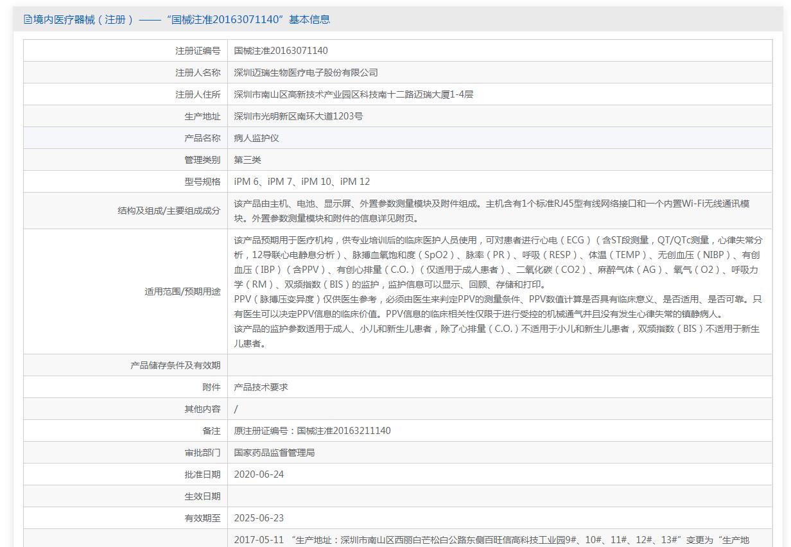This screenshot has width=791, height=547.
Task: Select the registrant name 深圳迈瑞生物医疗电子股份有限公司
Action: coord(306,73)
